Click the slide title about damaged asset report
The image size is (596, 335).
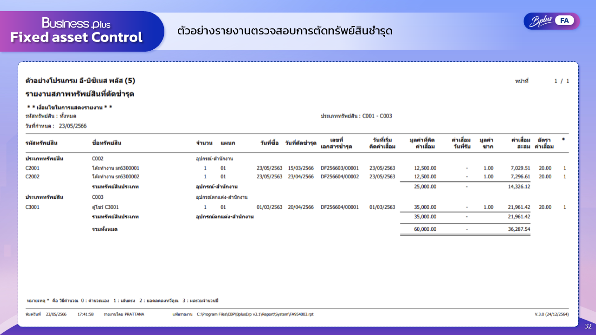285,31
